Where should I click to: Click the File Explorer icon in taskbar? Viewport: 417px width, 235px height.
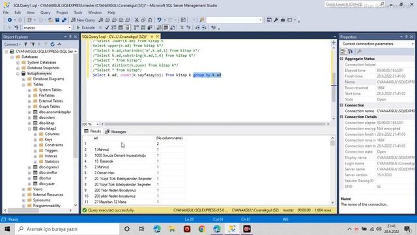[x=172, y=229]
